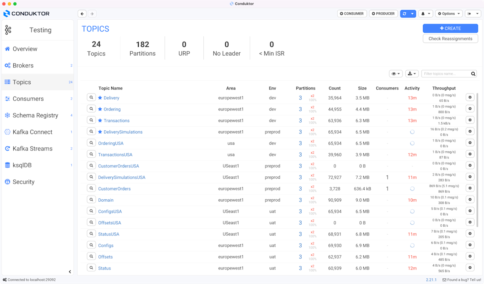This screenshot has height=284, width=484.
Task: Click the magnifier icon for Delivery topic
Action: (x=91, y=98)
